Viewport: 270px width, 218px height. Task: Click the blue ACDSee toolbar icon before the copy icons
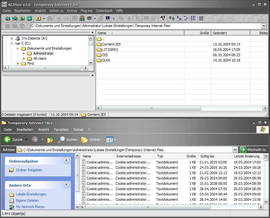(x=108, y=18)
